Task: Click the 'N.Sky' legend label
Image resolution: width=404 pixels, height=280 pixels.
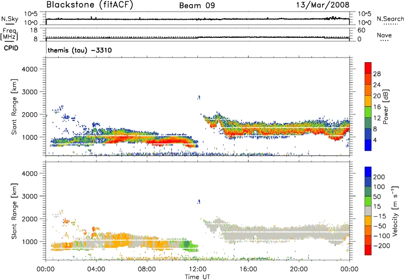Action: pyautogui.click(x=10, y=19)
